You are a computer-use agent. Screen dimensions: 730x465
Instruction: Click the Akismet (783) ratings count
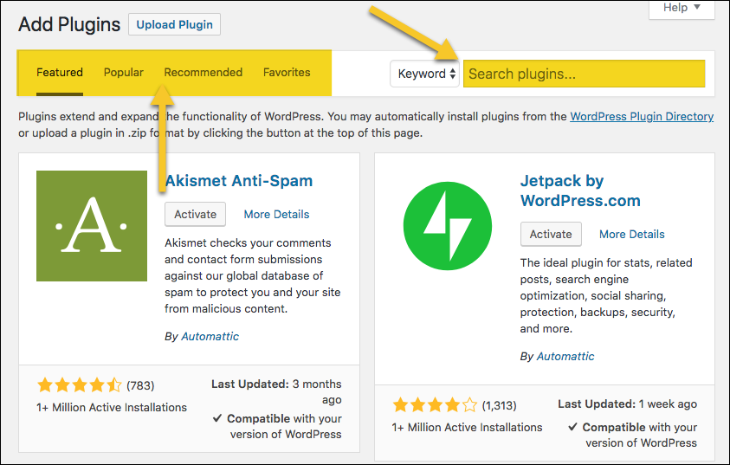click(140, 386)
